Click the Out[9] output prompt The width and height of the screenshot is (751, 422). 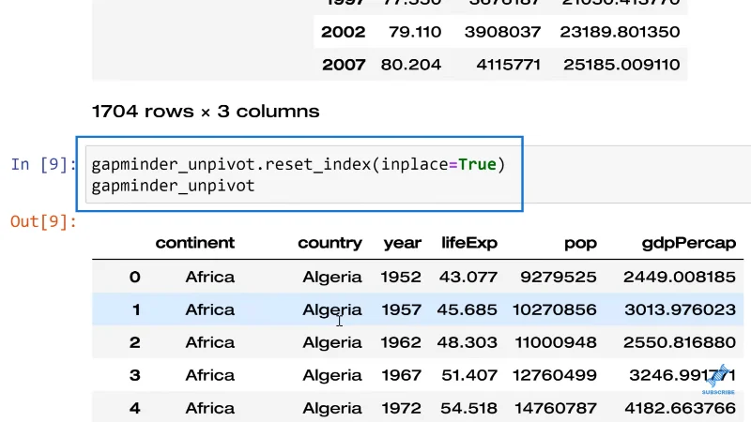click(x=43, y=221)
